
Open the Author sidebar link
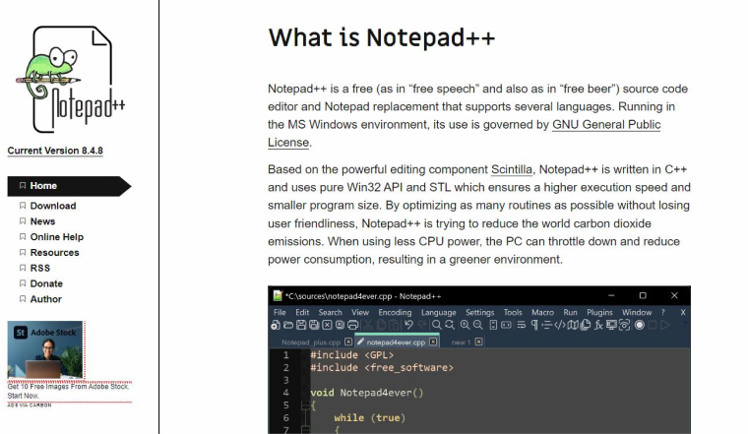(46, 299)
